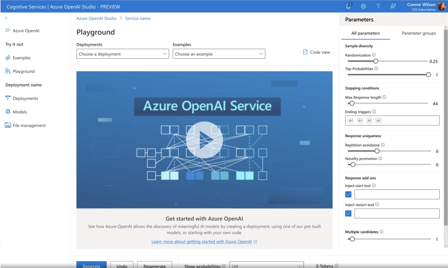Click the first ending trigger return-key chip
Screen dimensions: 448x268
click(x=351, y=121)
